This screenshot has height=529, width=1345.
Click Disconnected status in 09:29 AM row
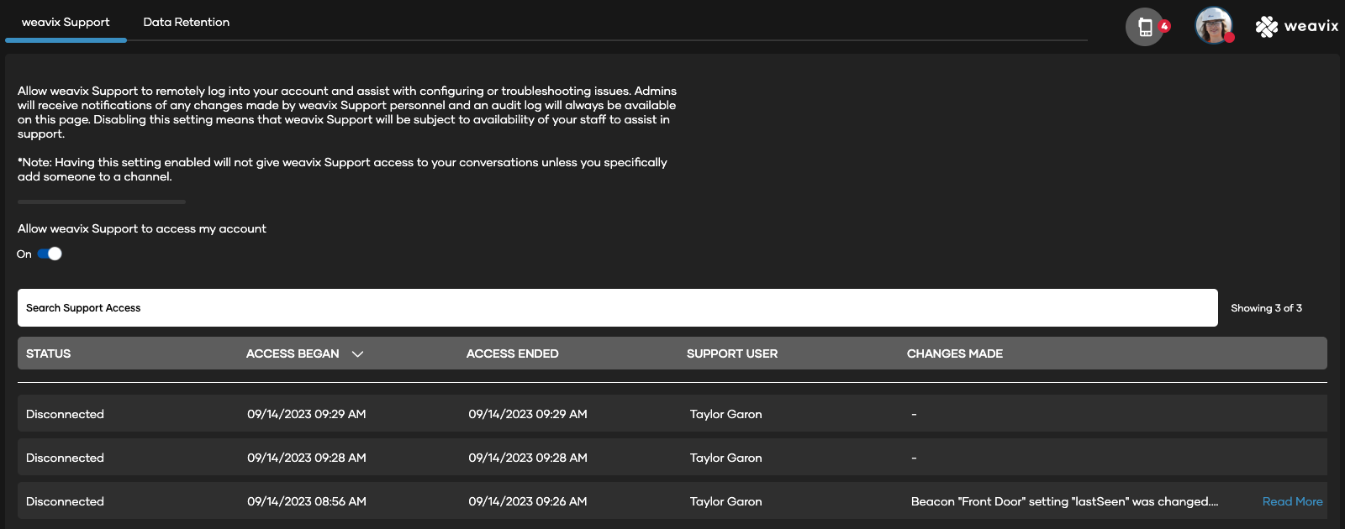click(x=65, y=414)
